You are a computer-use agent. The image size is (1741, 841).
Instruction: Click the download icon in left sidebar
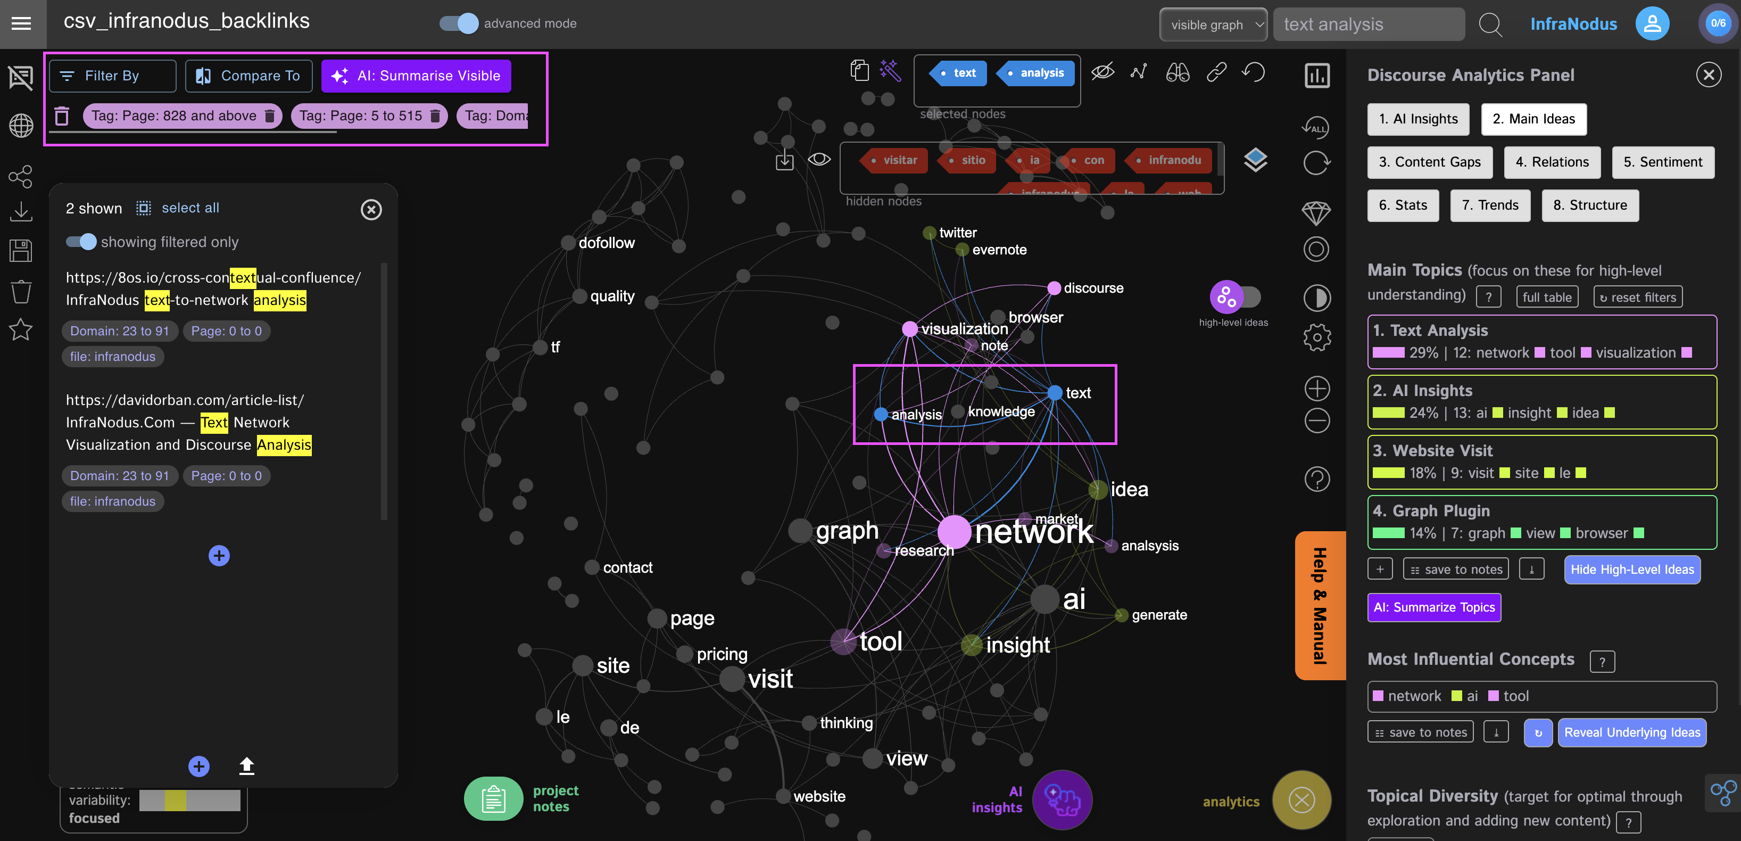21,212
